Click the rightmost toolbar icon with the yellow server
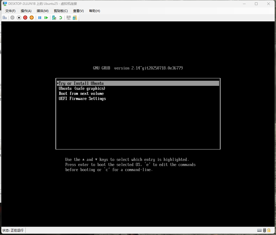Image resolution: width=276 pixels, height=235 pixels. 75,18
